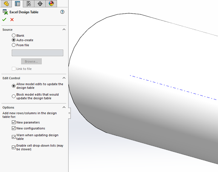Cancel with the red X
Screen dimensions: 218x172
pyautogui.click(x=12, y=20)
